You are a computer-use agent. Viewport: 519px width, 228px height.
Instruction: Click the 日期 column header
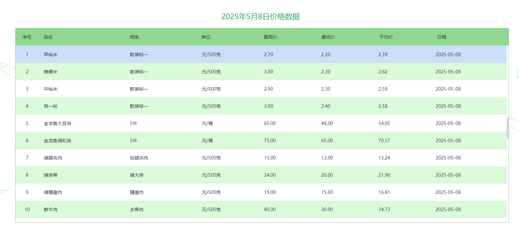(441, 37)
